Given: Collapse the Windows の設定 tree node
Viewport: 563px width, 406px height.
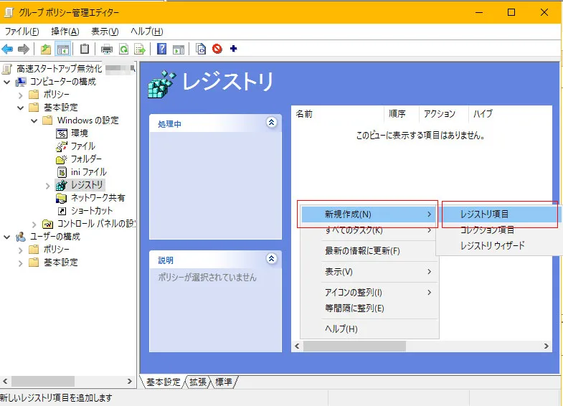Looking at the screenshot, I should coord(34,121).
